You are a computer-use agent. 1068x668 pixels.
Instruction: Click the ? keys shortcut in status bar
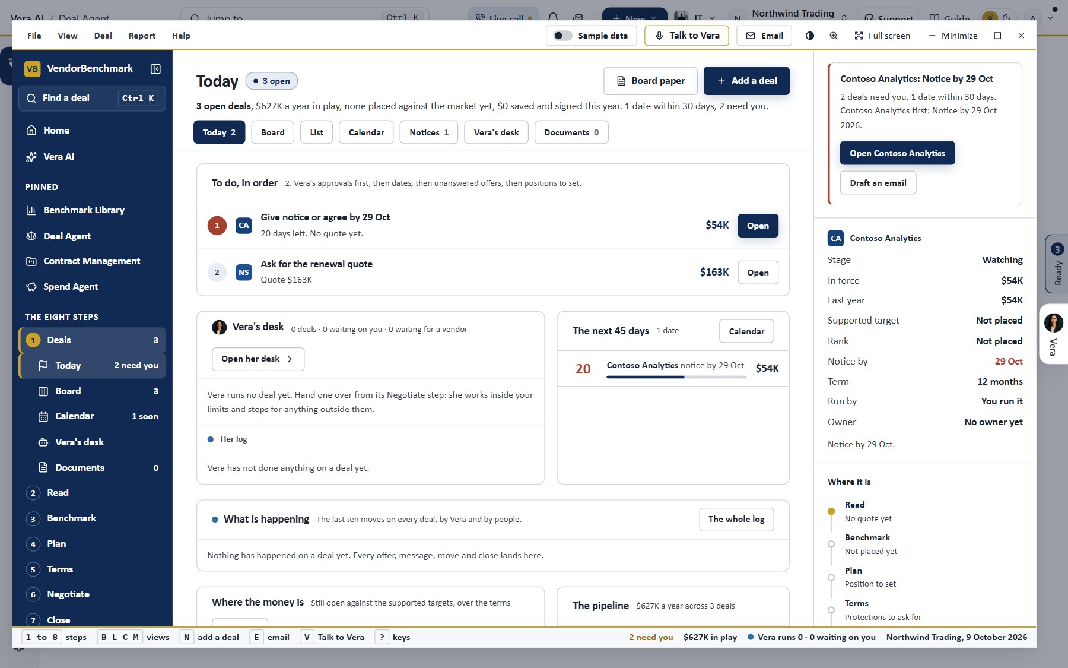393,637
